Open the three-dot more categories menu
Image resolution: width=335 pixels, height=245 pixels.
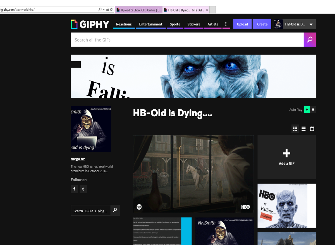pos(226,24)
